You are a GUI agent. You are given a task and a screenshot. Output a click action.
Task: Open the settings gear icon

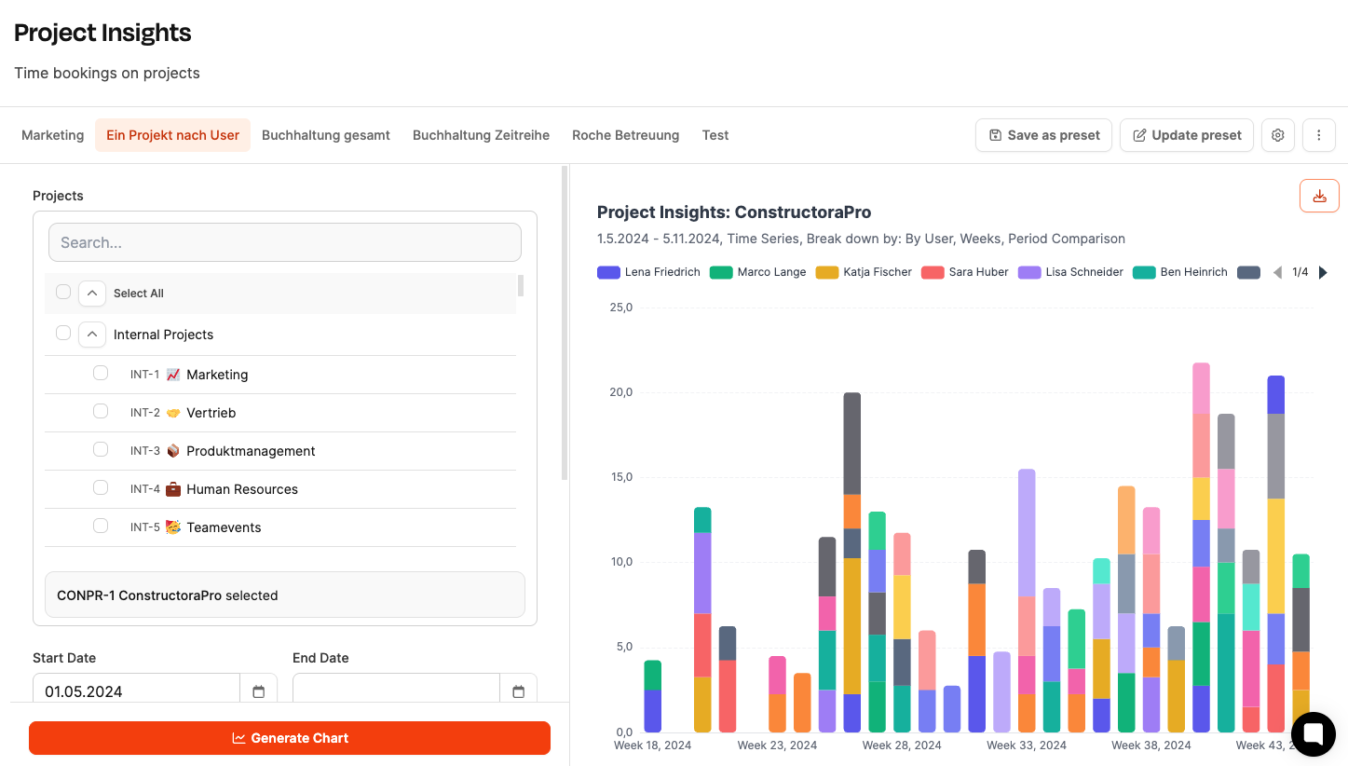pyautogui.click(x=1278, y=135)
